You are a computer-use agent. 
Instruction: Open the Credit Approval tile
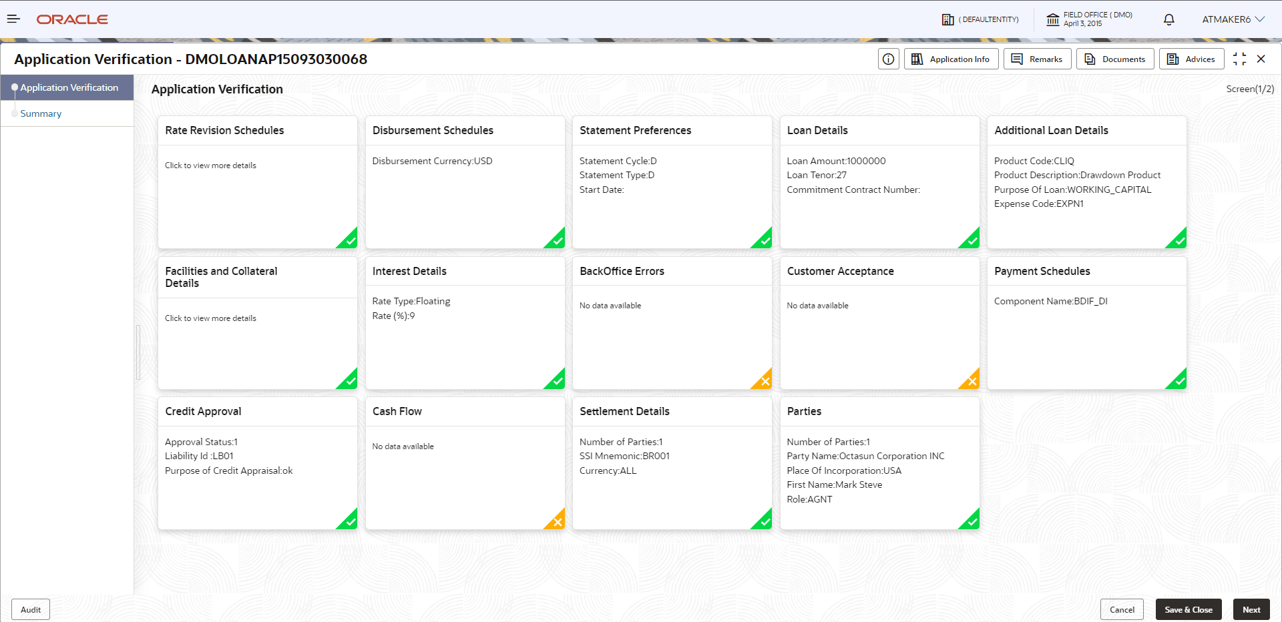point(258,463)
